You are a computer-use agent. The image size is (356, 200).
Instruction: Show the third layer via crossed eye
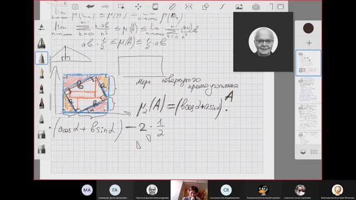(x=300, y=108)
